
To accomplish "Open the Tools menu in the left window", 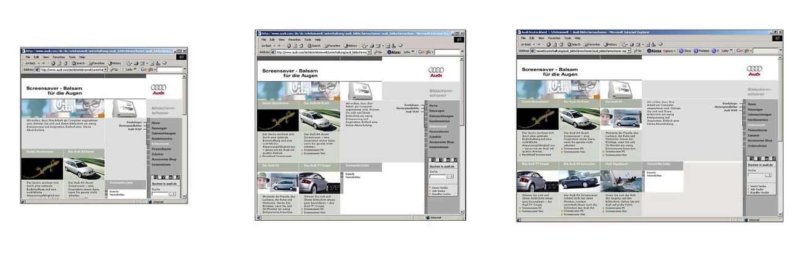I will pyautogui.click(x=72, y=57).
